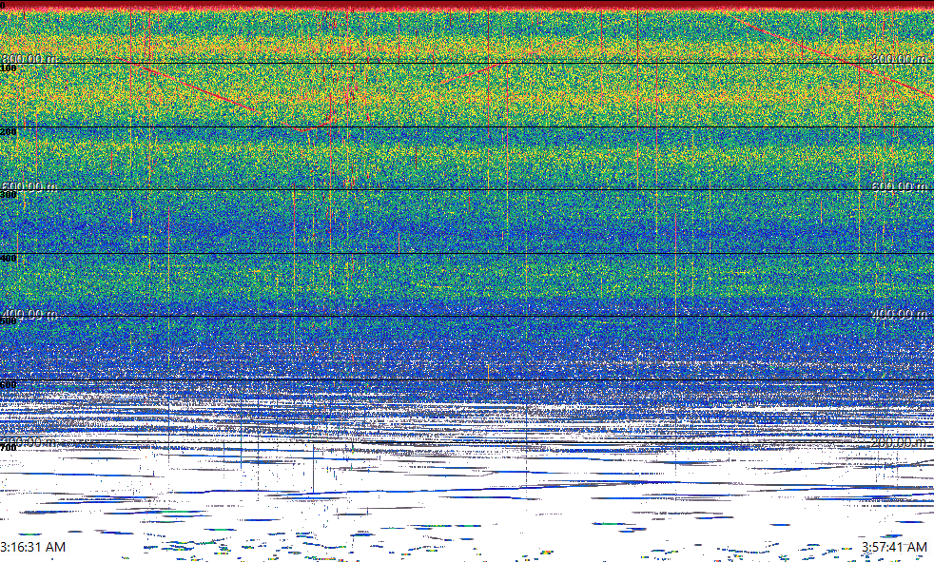The width and height of the screenshot is (934, 563).
Task: Click the 200.00 m label on the left edge
Action: [29, 441]
